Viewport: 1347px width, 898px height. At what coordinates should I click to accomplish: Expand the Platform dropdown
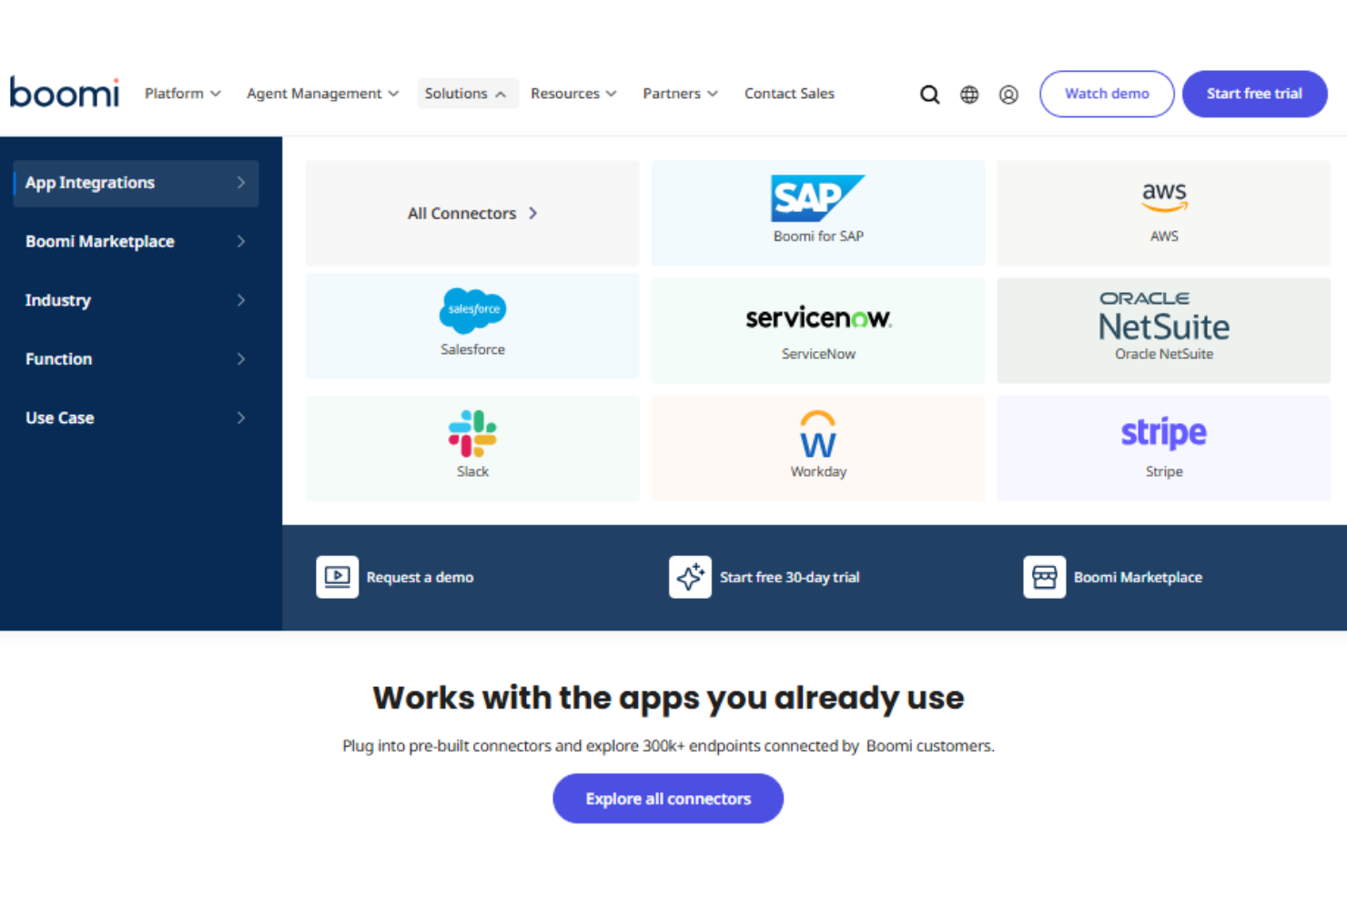pos(182,94)
